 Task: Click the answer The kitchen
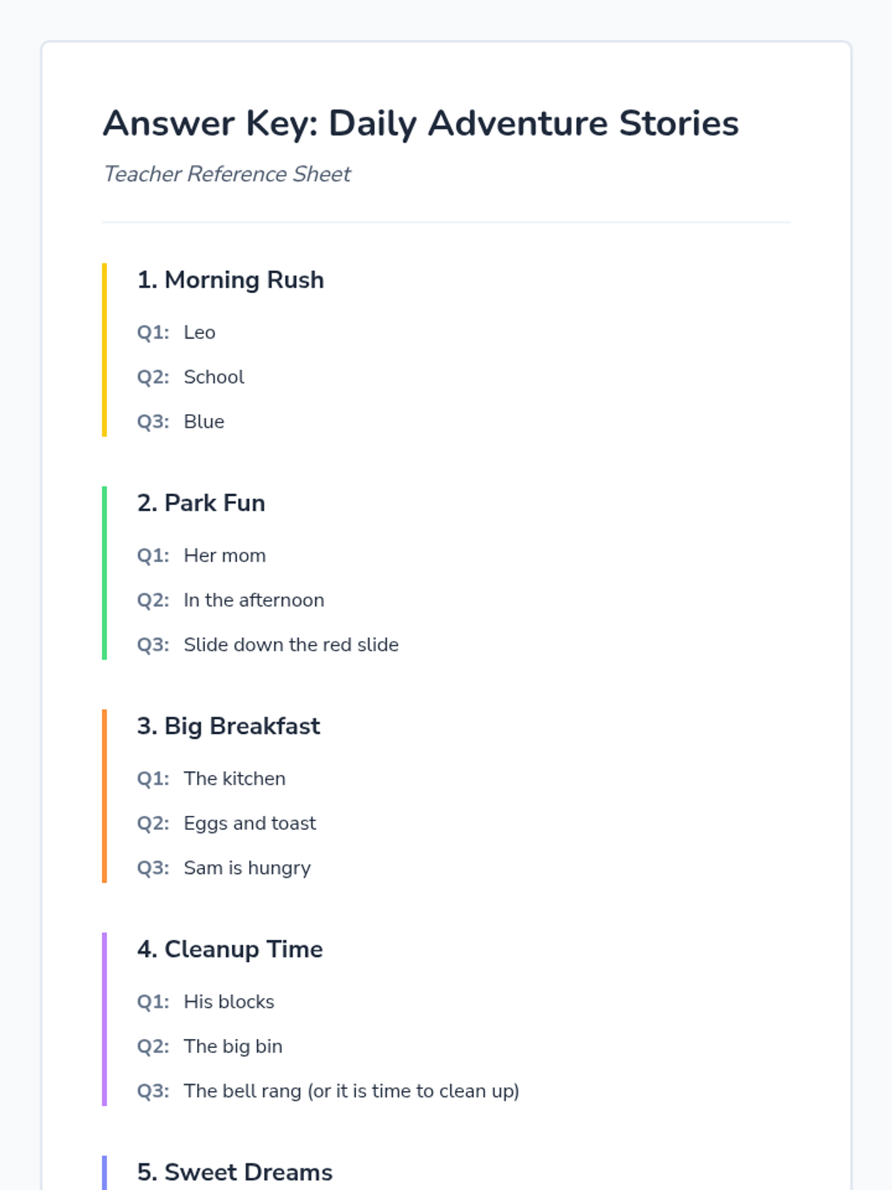click(x=234, y=779)
